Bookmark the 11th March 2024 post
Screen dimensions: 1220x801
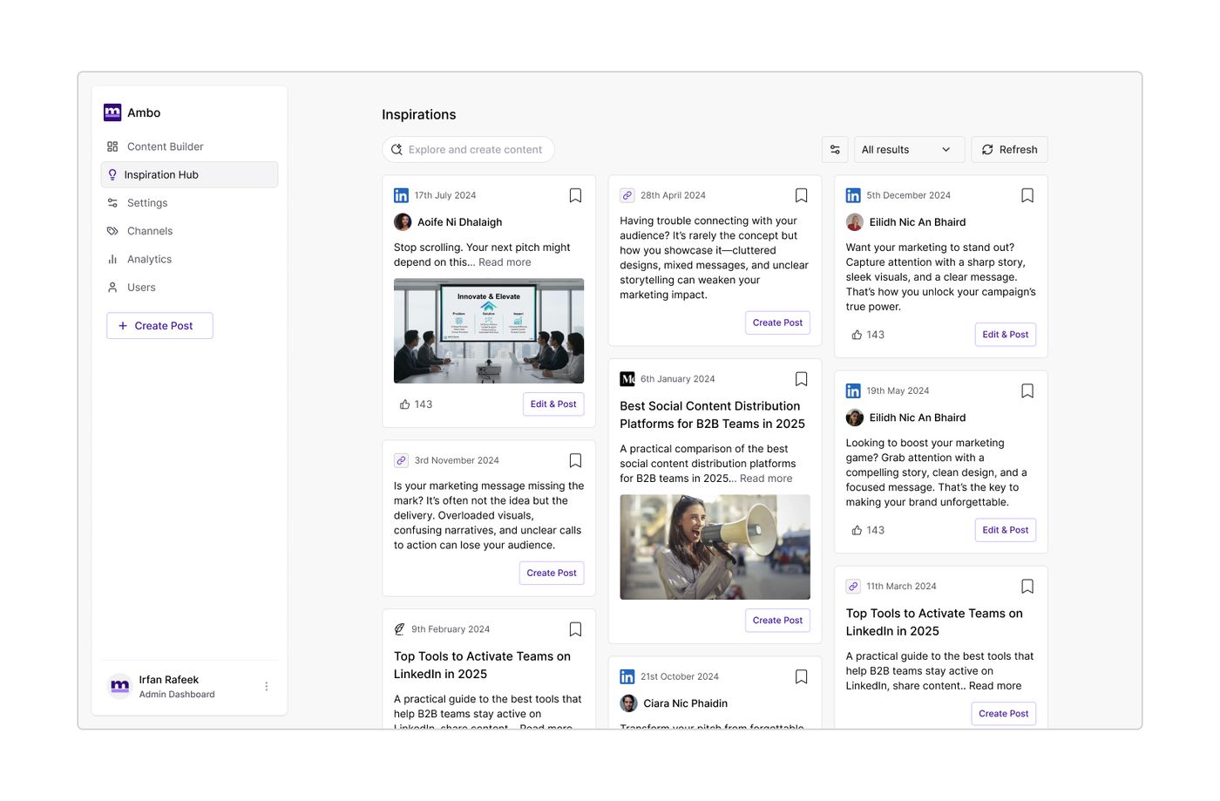[1027, 587]
